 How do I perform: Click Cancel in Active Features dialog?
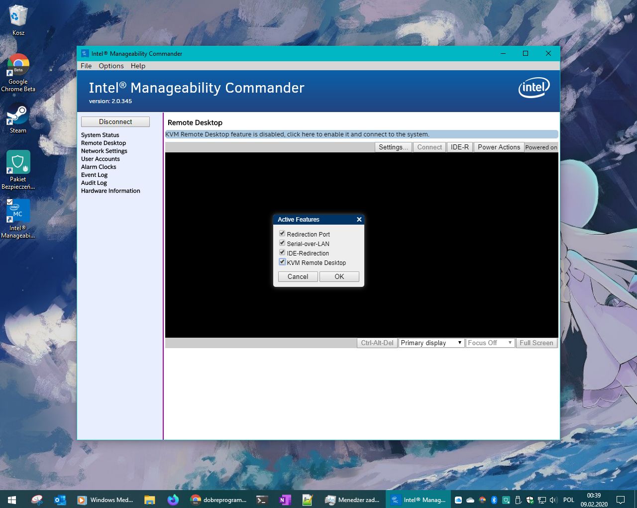[298, 276]
